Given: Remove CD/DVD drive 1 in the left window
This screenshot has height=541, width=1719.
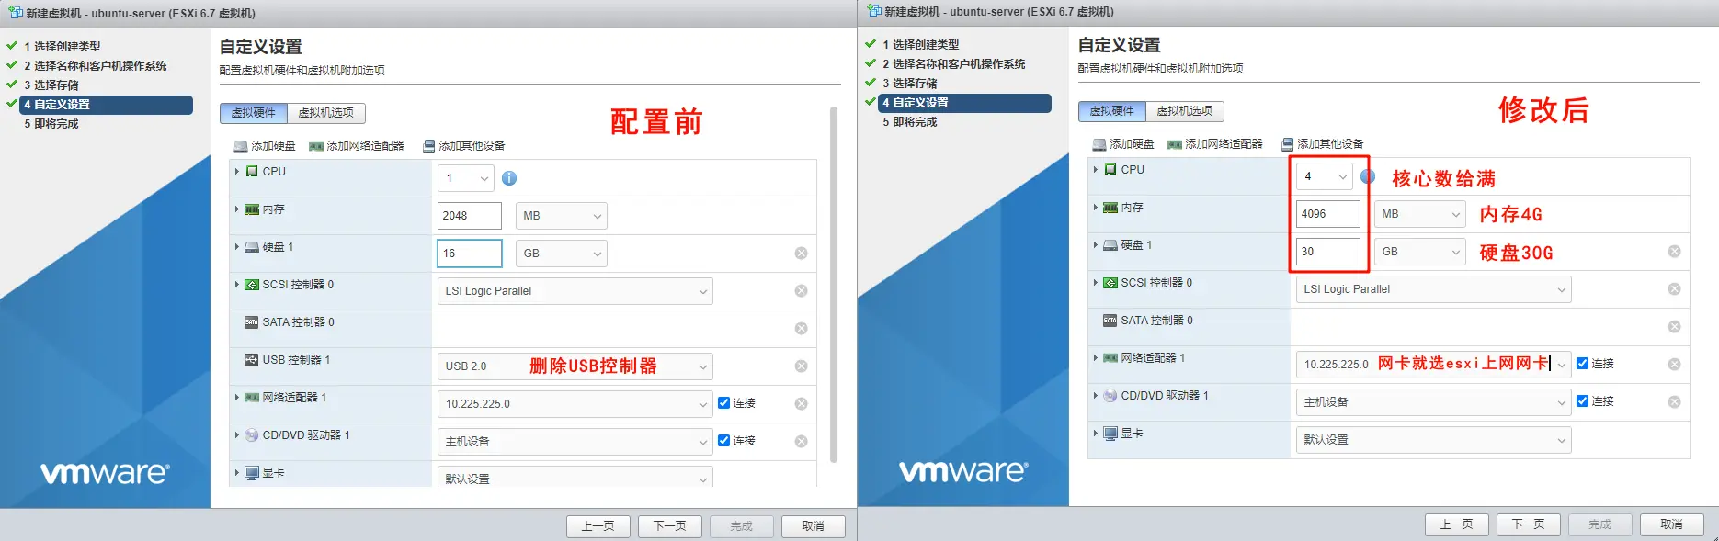Looking at the screenshot, I should tap(802, 442).
